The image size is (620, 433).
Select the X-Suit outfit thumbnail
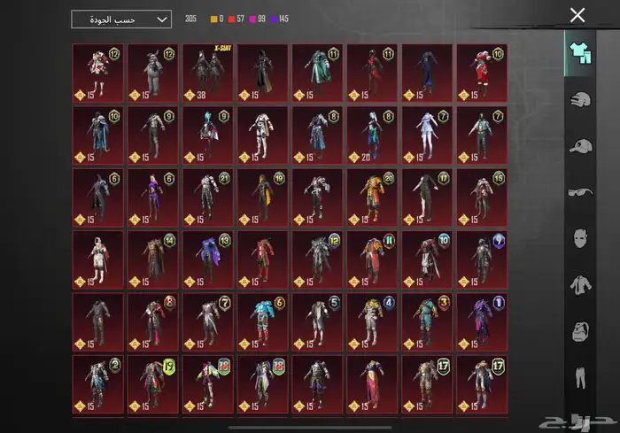coord(208,73)
